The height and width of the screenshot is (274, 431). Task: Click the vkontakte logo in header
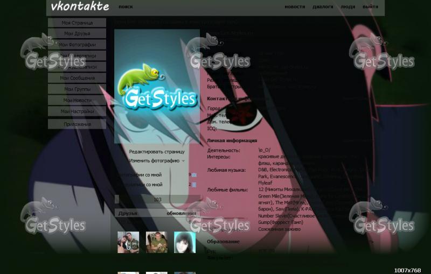(x=79, y=7)
